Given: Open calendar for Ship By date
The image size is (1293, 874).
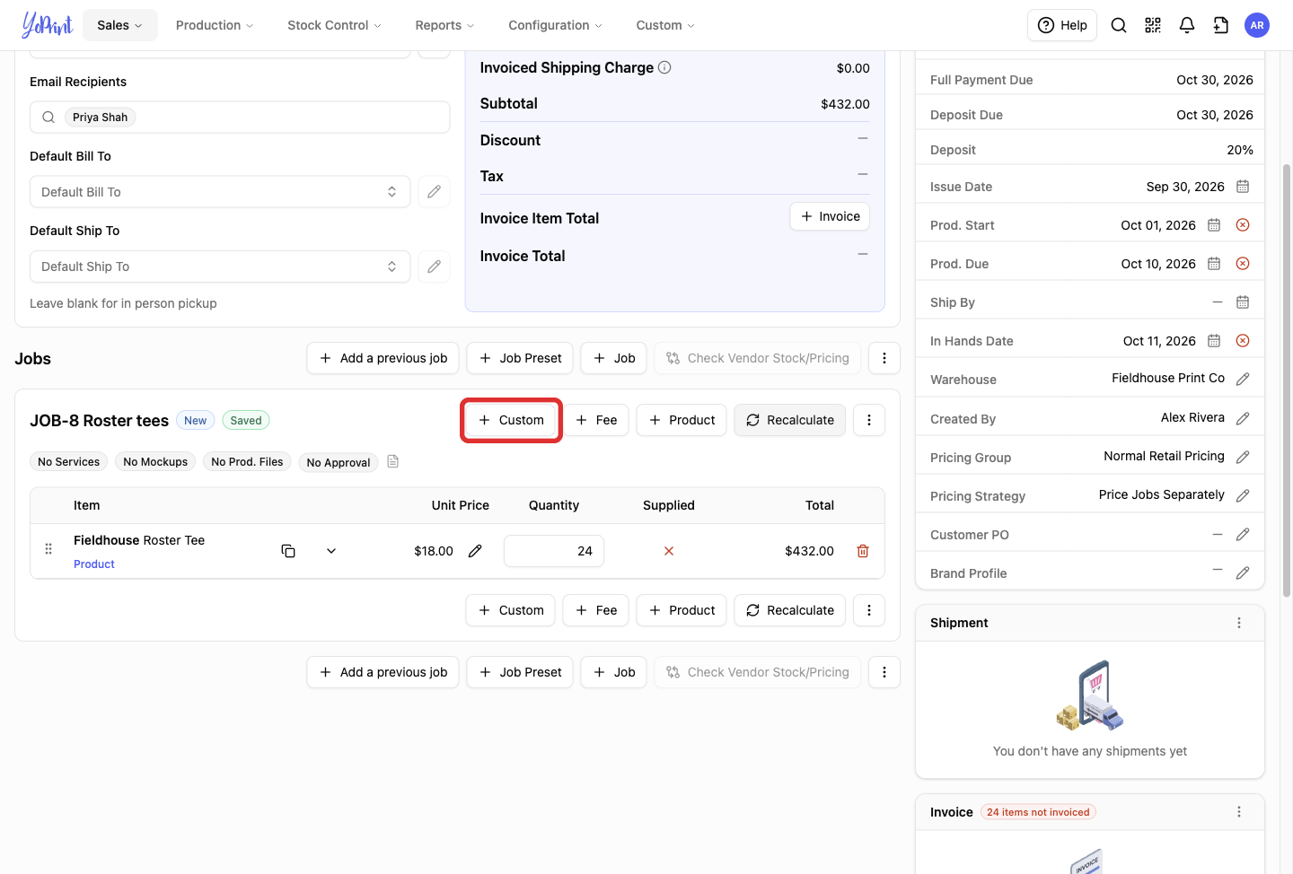Looking at the screenshot, I should coord(1243,302).
